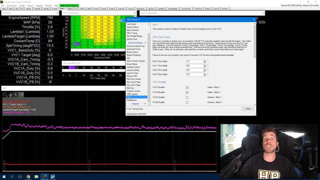Open the Connection menu
This screenshot has height=180, width=320.
(x=11, y=6)
